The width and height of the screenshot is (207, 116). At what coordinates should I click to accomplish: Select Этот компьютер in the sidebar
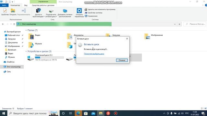(x=12, y=67)
